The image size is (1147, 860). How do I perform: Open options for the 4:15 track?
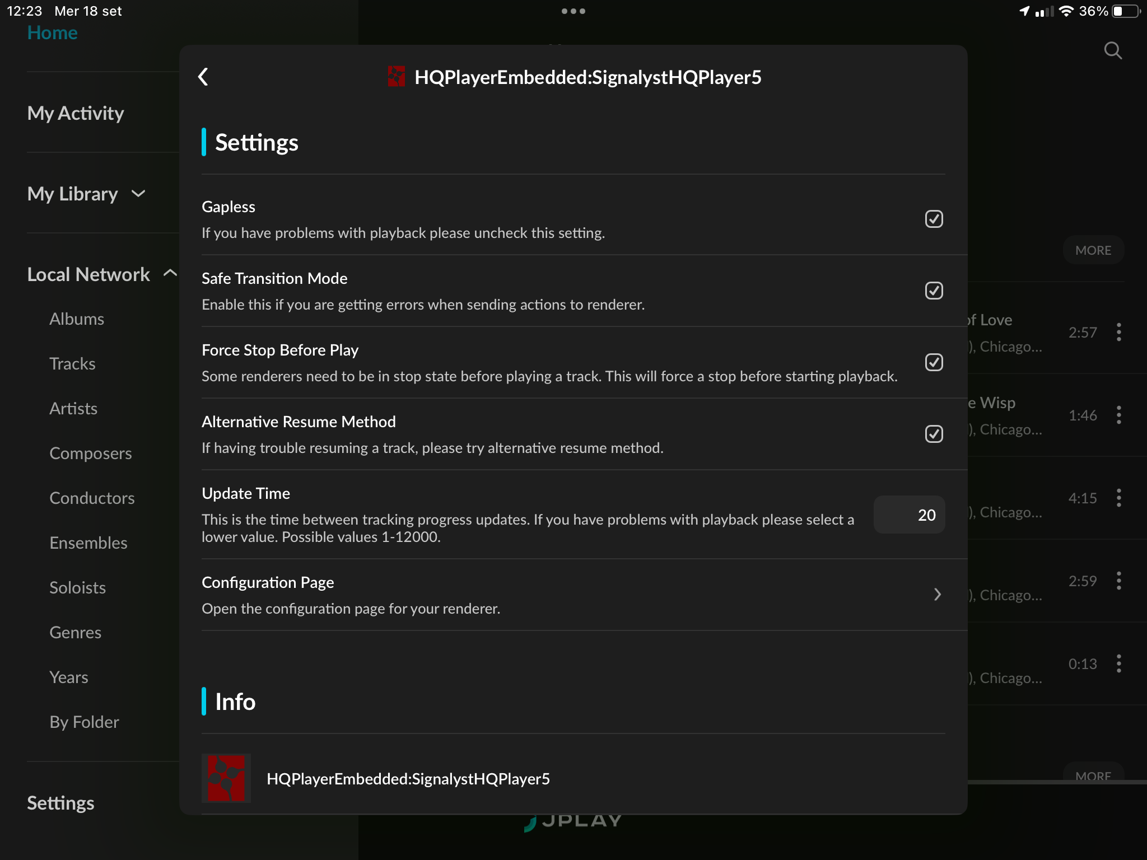coord(1118,498)
